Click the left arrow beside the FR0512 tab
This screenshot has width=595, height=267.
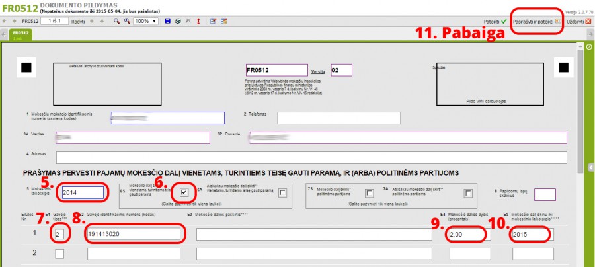(4, 34)
